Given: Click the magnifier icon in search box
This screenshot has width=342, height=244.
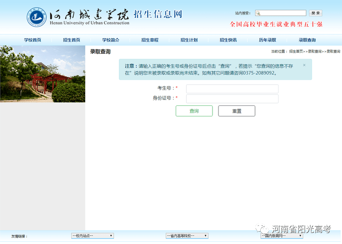Looking at the screenshot, I should coord(258,13).
